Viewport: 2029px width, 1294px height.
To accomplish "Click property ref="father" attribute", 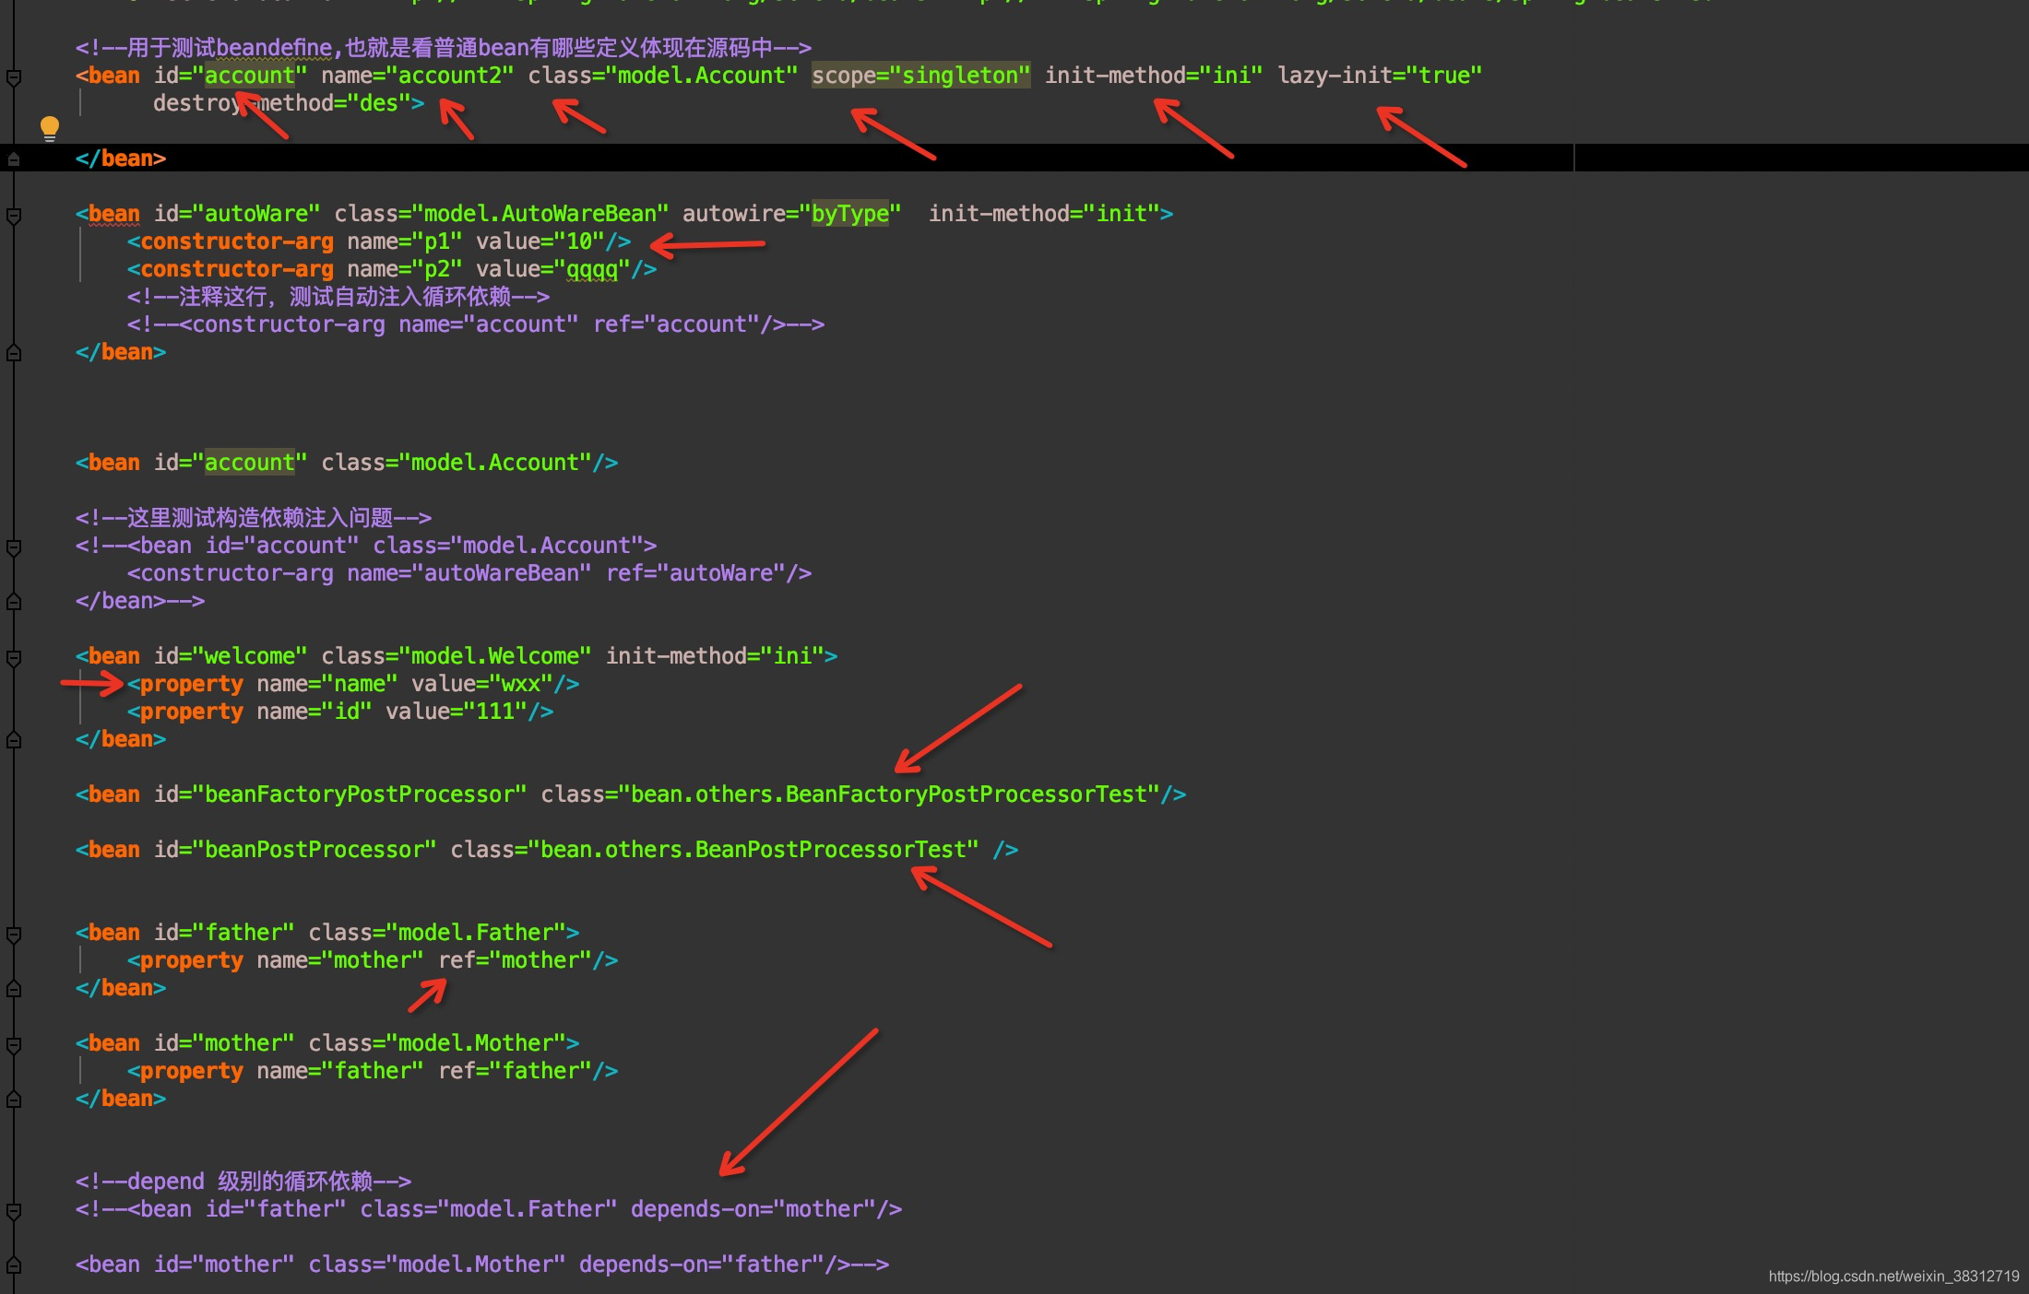I will tap(516, 1071).
